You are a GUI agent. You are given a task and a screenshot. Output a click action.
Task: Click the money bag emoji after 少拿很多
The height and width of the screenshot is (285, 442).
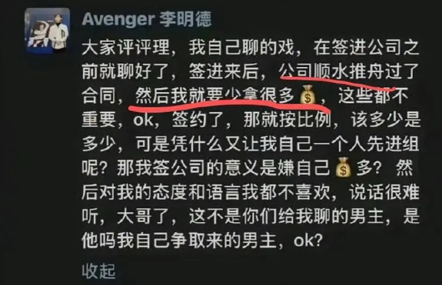pos(307,95)
